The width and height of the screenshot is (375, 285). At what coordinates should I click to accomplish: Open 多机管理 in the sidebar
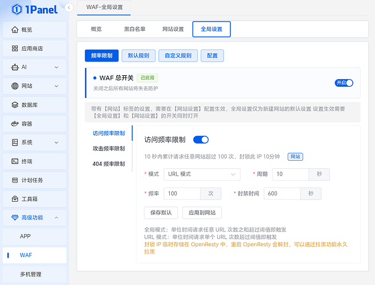pos(35,274)
